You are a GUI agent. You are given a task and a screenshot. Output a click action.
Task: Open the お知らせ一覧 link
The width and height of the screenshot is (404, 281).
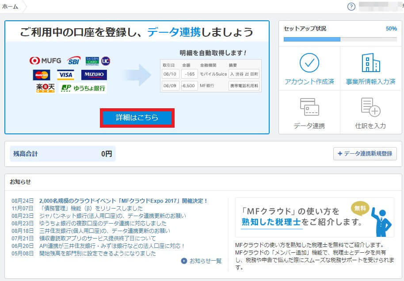click(206, 261)
